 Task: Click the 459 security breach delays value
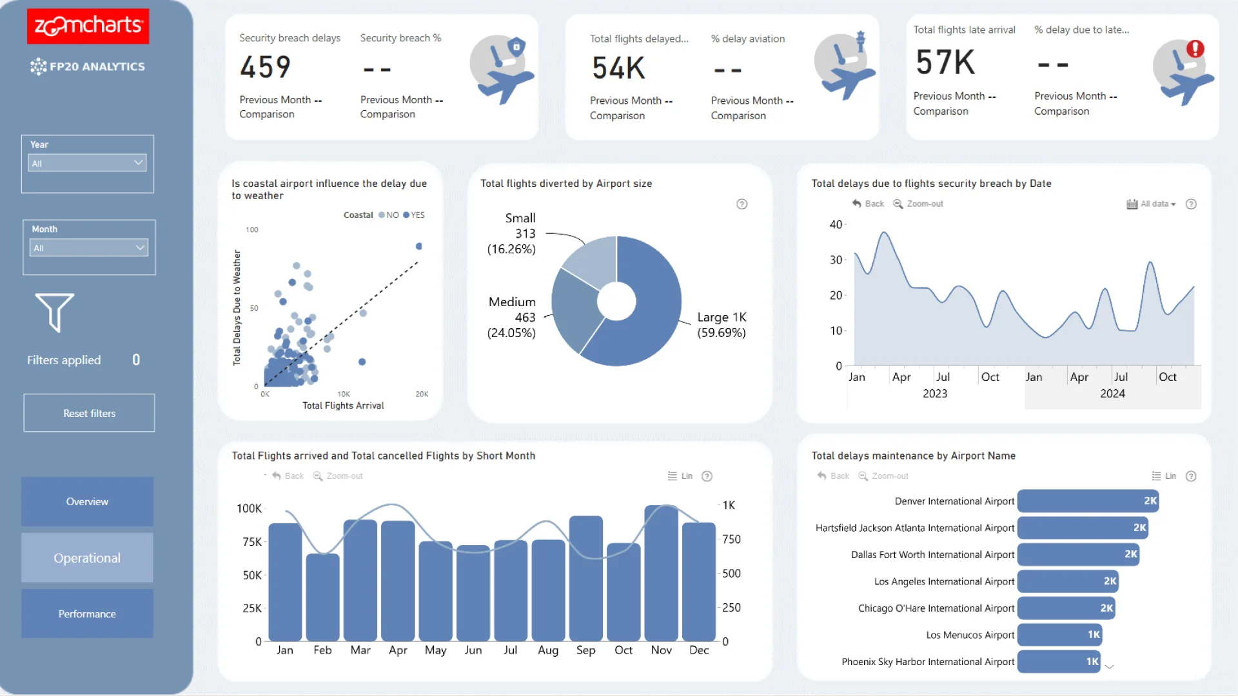[x=266, y=67]
